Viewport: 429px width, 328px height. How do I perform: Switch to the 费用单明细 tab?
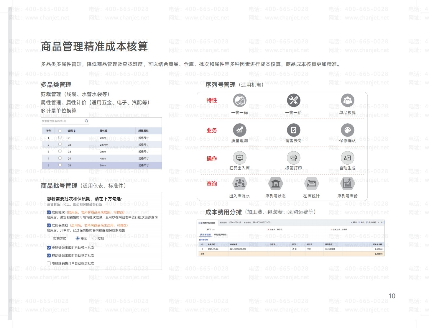[206, 235]
